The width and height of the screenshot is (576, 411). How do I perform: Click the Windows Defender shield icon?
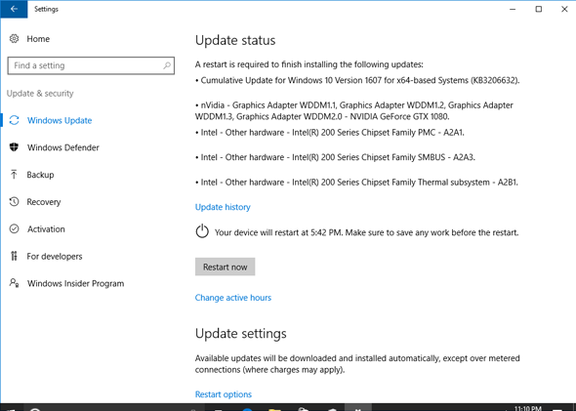[14, 147]
